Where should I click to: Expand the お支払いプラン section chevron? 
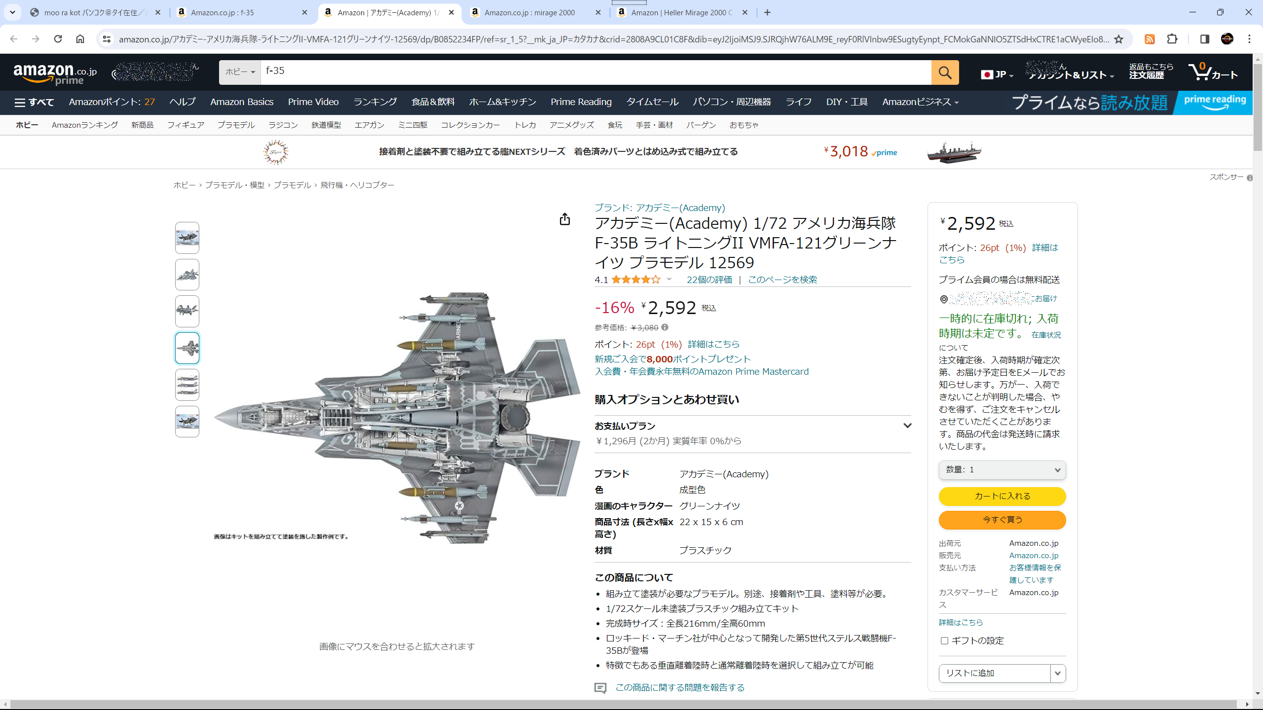(x=907, y=426)
